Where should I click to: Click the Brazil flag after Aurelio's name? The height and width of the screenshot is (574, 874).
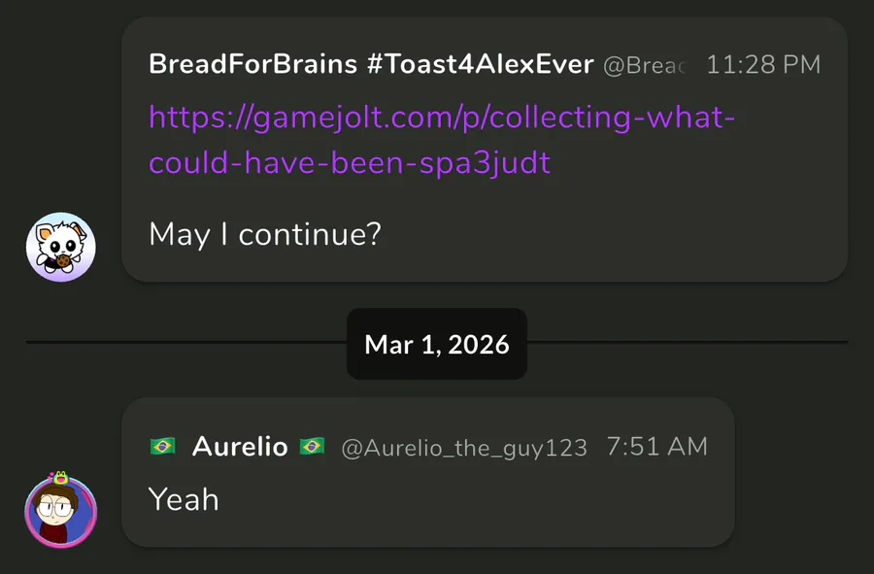pos(312,447)
